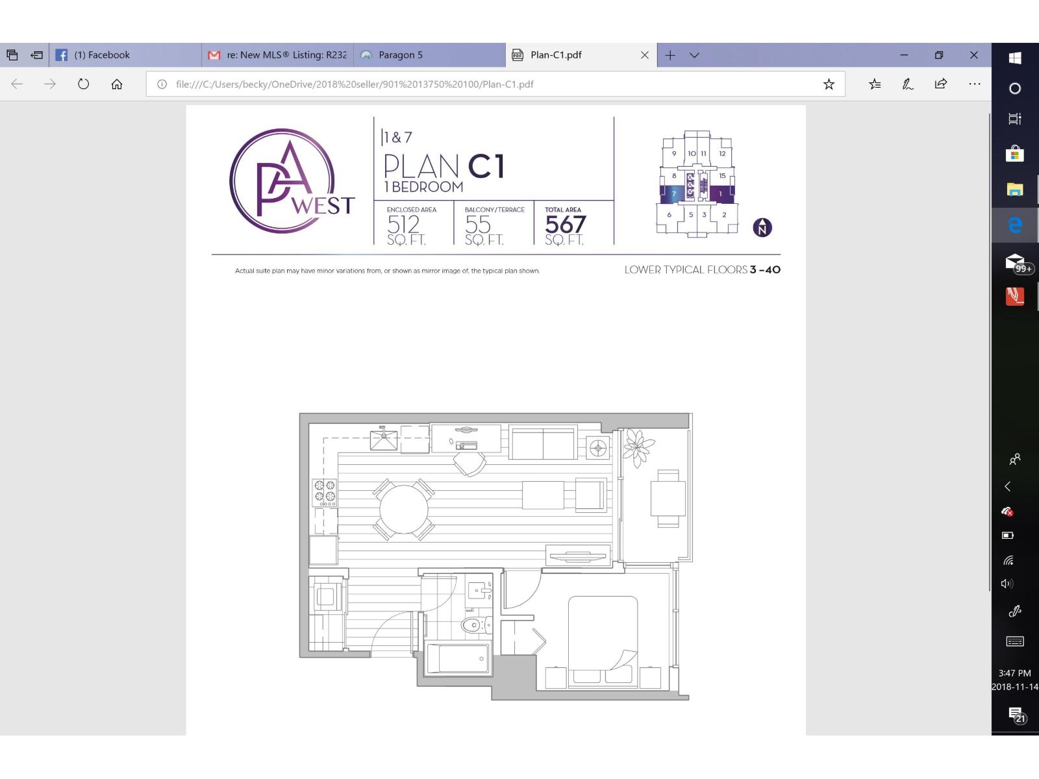Share this PDF page

[x=940, y=84]
